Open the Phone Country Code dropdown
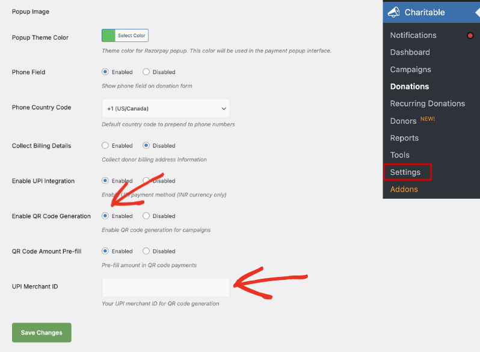 tap(165, 109)
